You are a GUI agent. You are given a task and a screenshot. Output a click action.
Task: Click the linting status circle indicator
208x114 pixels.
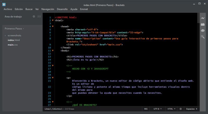(x=181, y=109)
